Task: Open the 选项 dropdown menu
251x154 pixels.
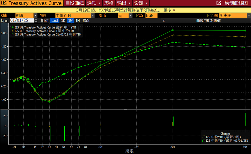Action: pos(94,3)
